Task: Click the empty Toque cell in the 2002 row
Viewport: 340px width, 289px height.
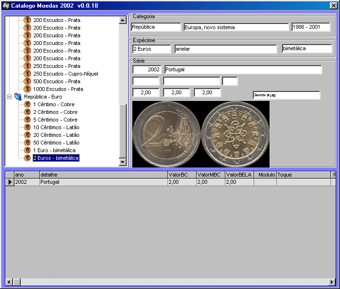Action: tap(304, 182)
